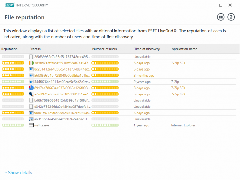Viewport: 240px width, 180px height.
Task: Sort by Time of discovery column
Action: [x=147, y=49]
